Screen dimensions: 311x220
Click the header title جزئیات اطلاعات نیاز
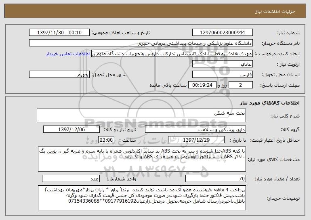click(x=275, y=11)
